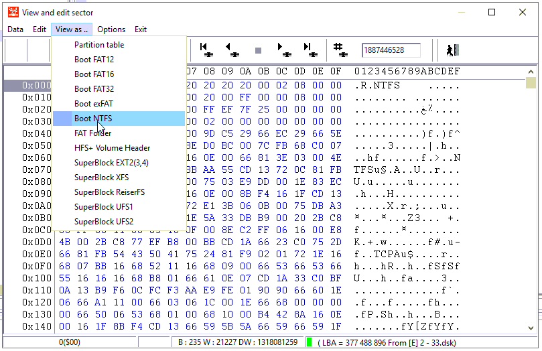Click the green indicator in status bar
542x351 pixels.
[310, 342]
